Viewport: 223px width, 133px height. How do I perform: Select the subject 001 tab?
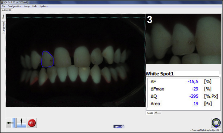(x=7, y=10)
